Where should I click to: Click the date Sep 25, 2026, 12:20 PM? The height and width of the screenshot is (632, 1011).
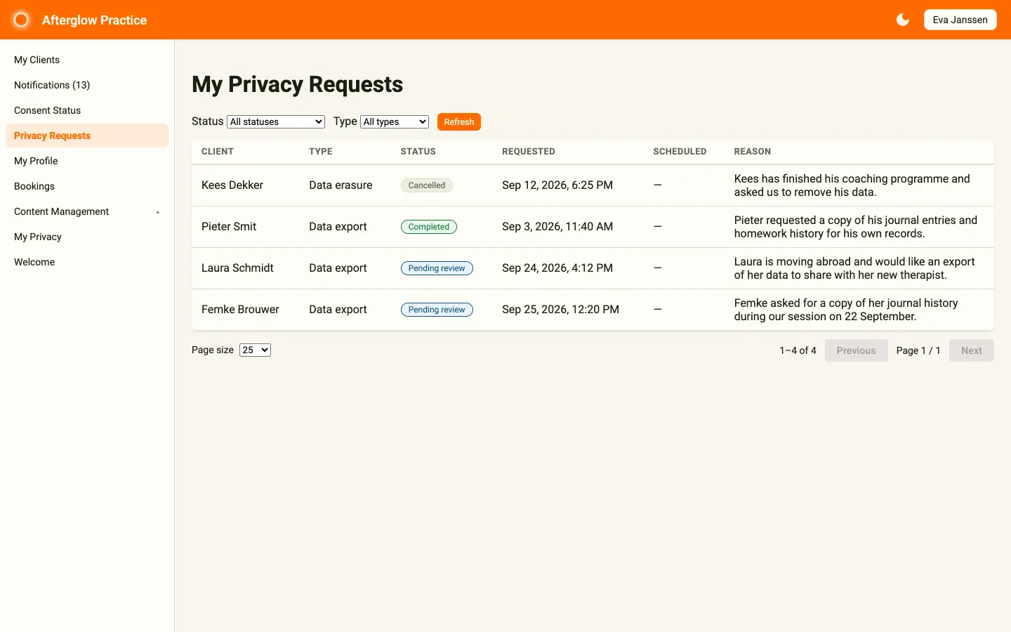(x=560, y=309)
